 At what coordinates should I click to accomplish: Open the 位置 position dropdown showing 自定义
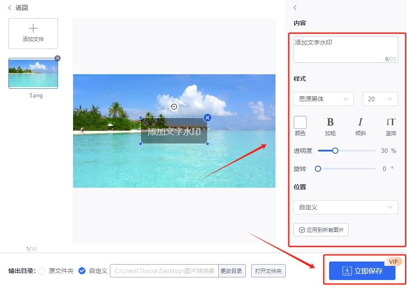click(x=345, y=207)
